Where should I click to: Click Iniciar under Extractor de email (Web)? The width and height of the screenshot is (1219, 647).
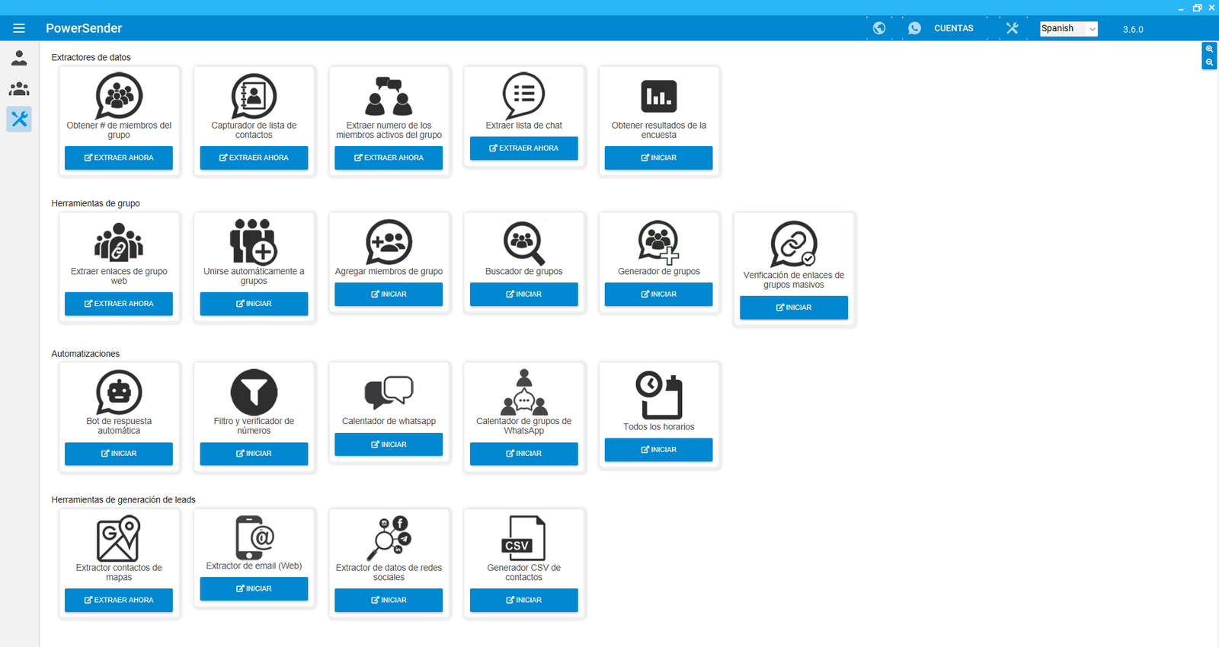point(254,588)
